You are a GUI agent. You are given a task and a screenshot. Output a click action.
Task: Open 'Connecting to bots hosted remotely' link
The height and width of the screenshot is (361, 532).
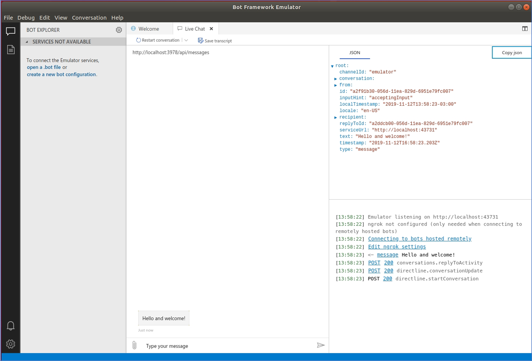420,239
